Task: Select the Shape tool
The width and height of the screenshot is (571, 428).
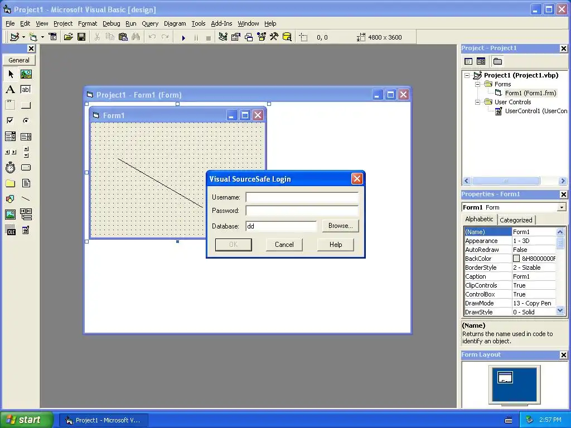Action: [11, 199]
